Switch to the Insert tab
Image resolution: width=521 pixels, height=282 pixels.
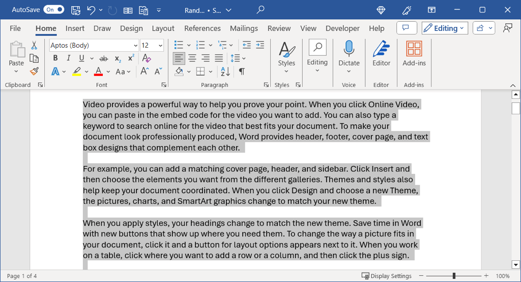pyautogui.click(x=75, y=28)
